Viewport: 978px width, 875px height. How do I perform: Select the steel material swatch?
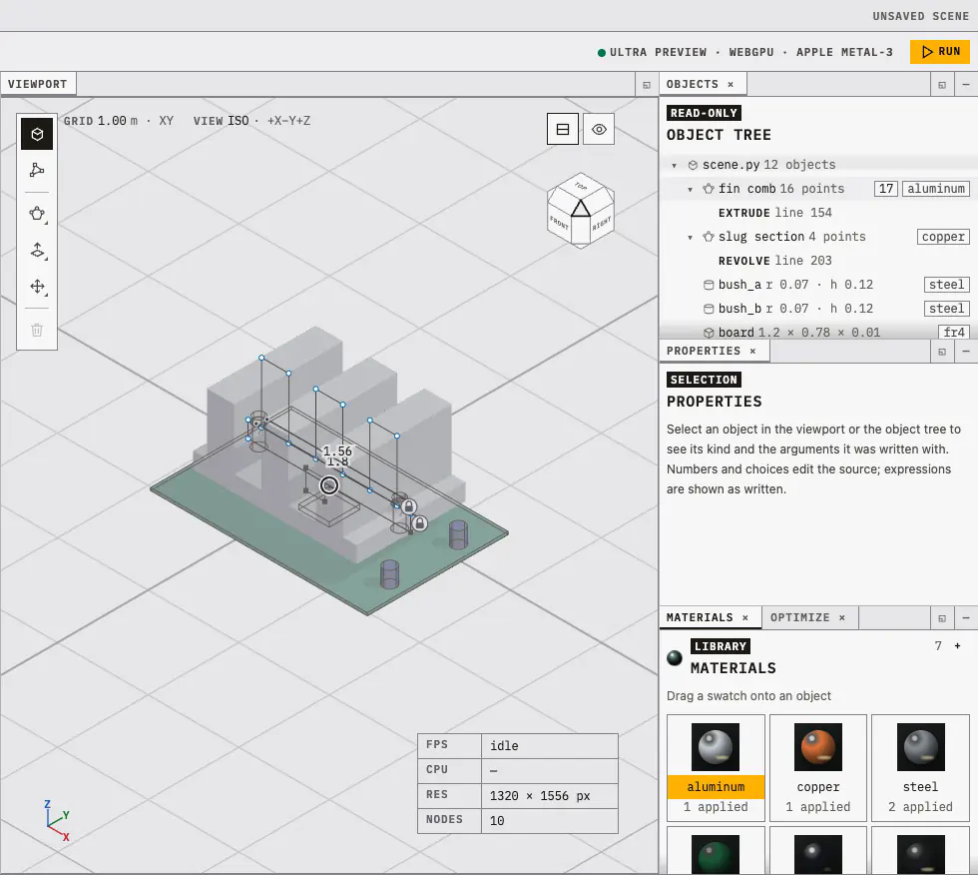click(920, 767)
